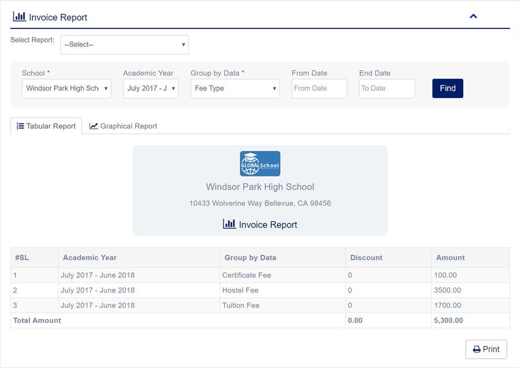520x368 pixels.
Task: Click the Print button
Action: [486, 349]
